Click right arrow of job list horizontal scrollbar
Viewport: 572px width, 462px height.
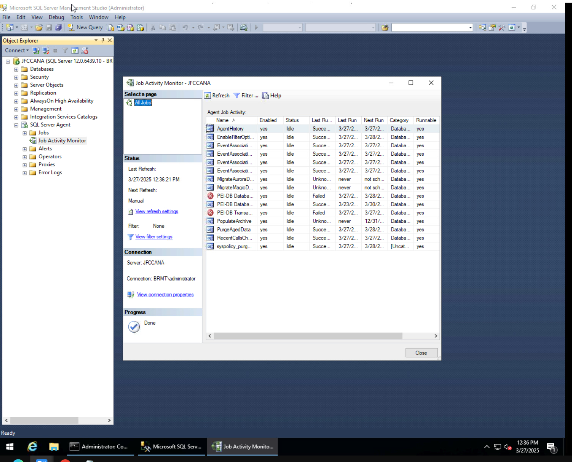(x=436, y=336)
